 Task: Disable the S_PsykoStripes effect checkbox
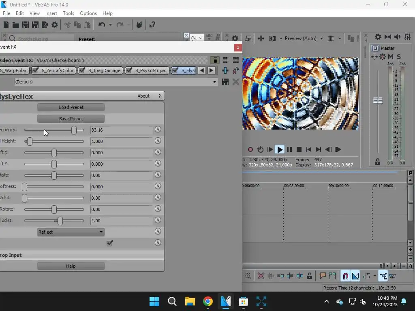pyautogui.click(x=129, y=70)
